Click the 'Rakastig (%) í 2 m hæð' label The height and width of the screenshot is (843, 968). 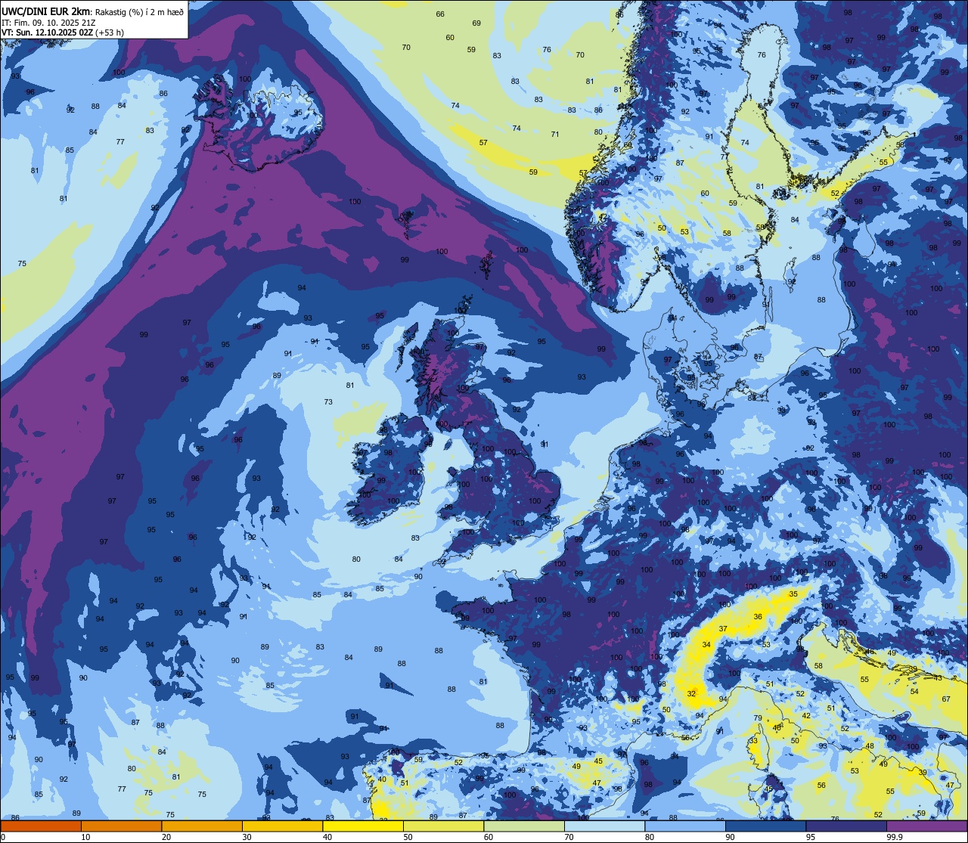click(x=140, y=12)
